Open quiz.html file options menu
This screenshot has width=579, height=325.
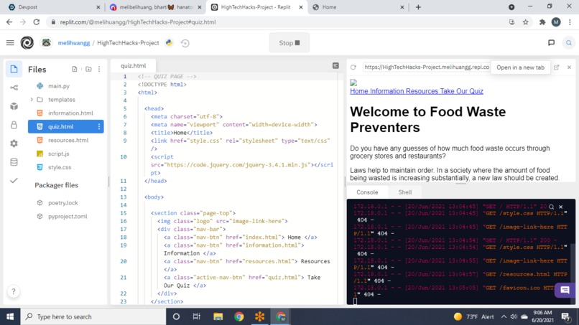tap(99, 126)
